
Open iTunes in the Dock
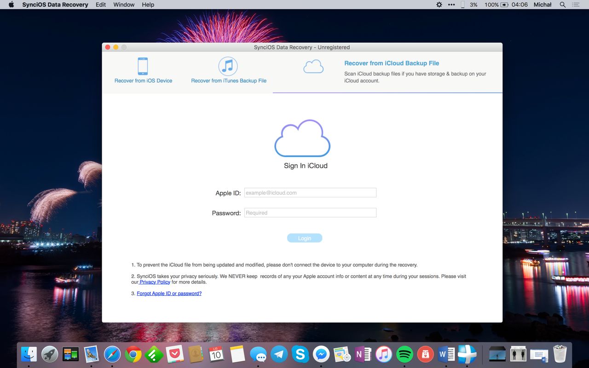click(384, 354)
